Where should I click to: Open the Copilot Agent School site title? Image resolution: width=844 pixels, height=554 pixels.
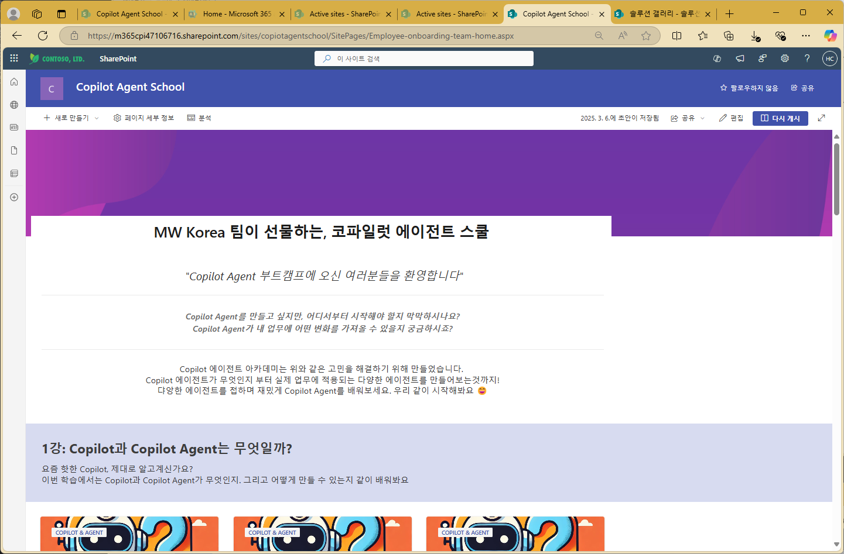(130, 87)
